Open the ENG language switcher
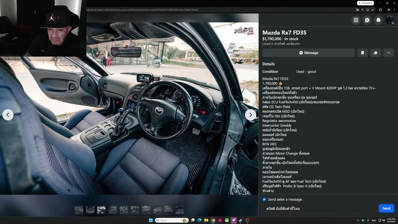This screenshot has height=224, width=398. point(374,220)
